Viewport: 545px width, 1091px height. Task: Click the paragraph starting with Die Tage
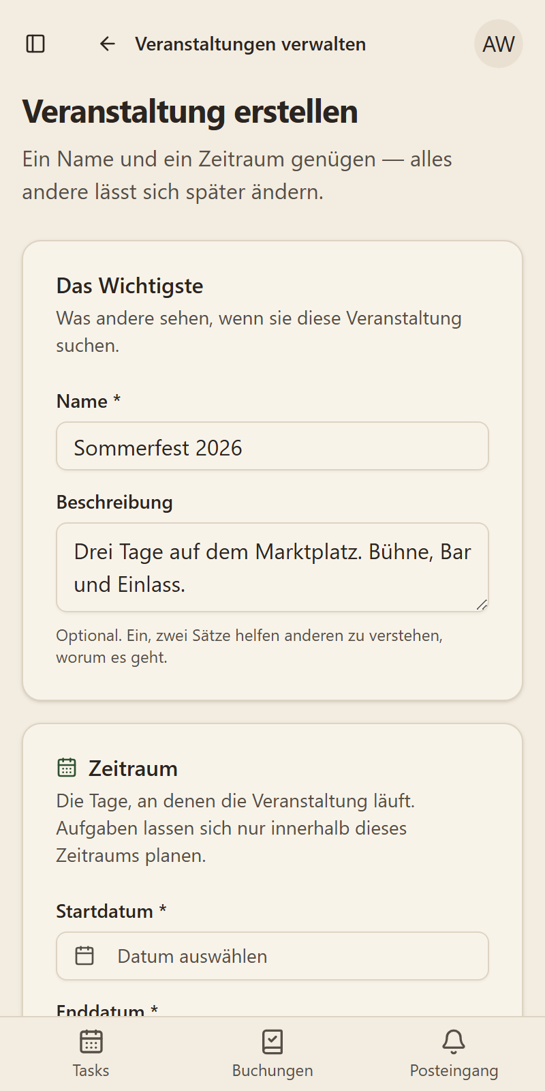[236, 828]
